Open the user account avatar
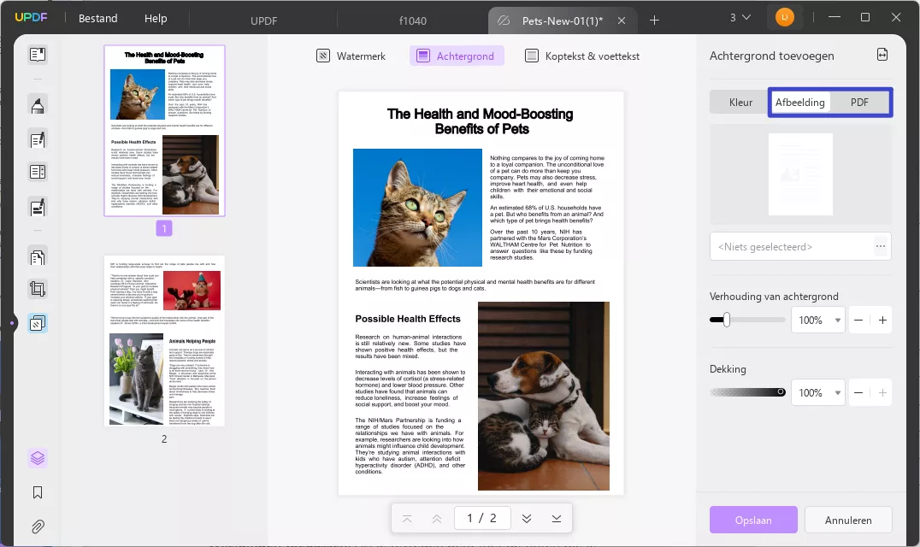Image resolution: width=920 pixels, height=547 pixels. pos(784,18)
